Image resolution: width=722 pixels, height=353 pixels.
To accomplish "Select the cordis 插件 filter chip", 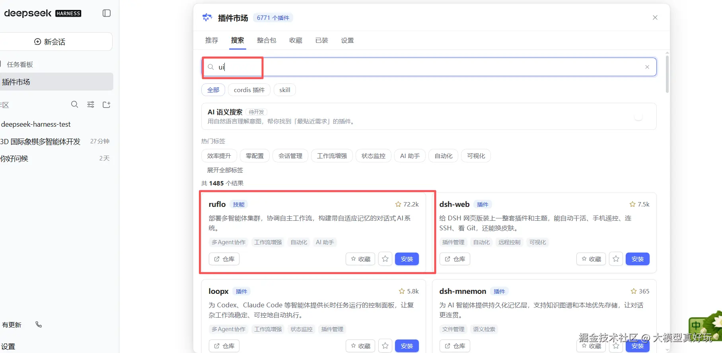I will coord(249,90).
